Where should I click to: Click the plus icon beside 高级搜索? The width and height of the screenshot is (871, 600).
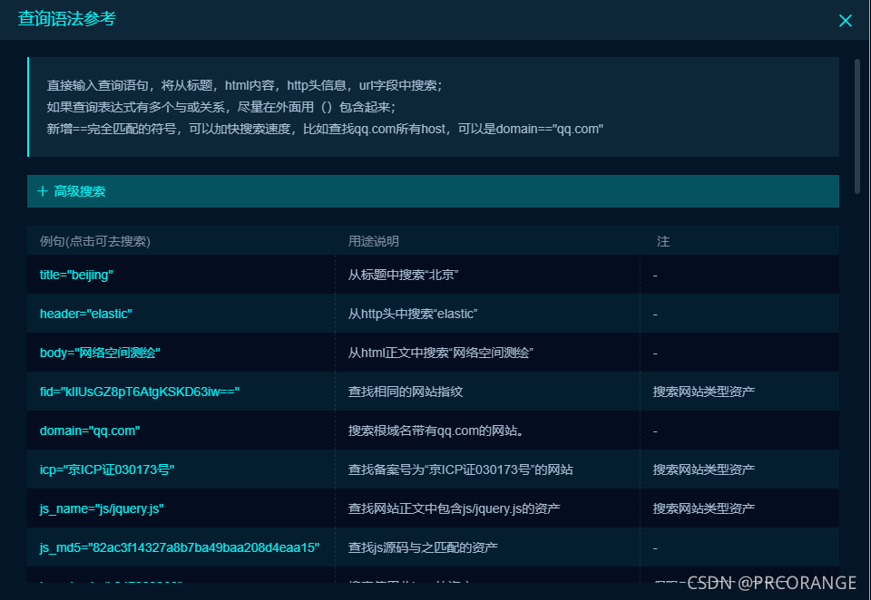click(x=43, y=191)
